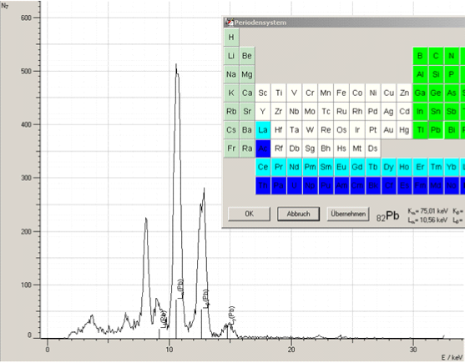Select scandium Sc element
The image size is (465, 363).
(x=263, y=93)
